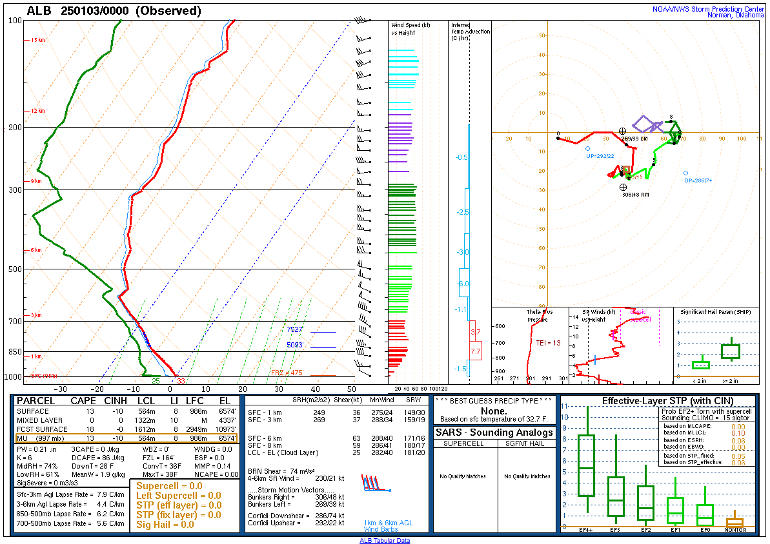Click the Bunkers Right = 306/48 kt line
Image resolution: width=770 pixels, height=544 pixels.
(x=296, y=497)
